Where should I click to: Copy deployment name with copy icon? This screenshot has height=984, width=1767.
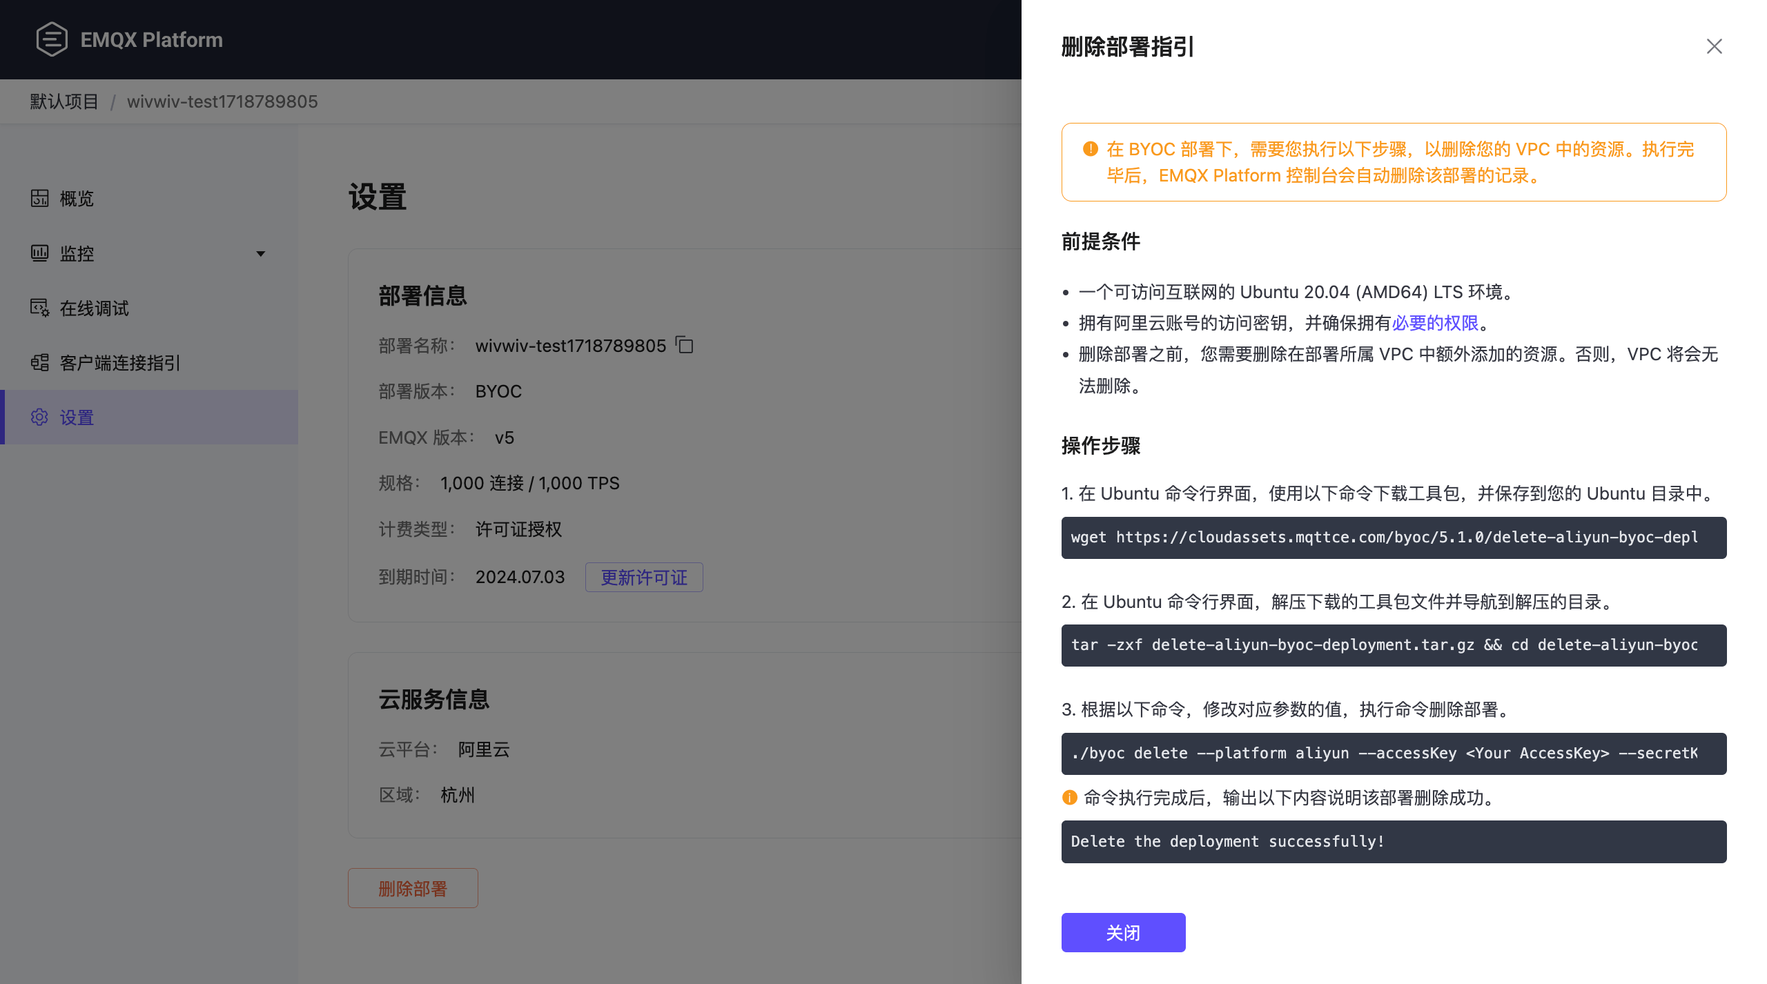click(x=685, y=345)
